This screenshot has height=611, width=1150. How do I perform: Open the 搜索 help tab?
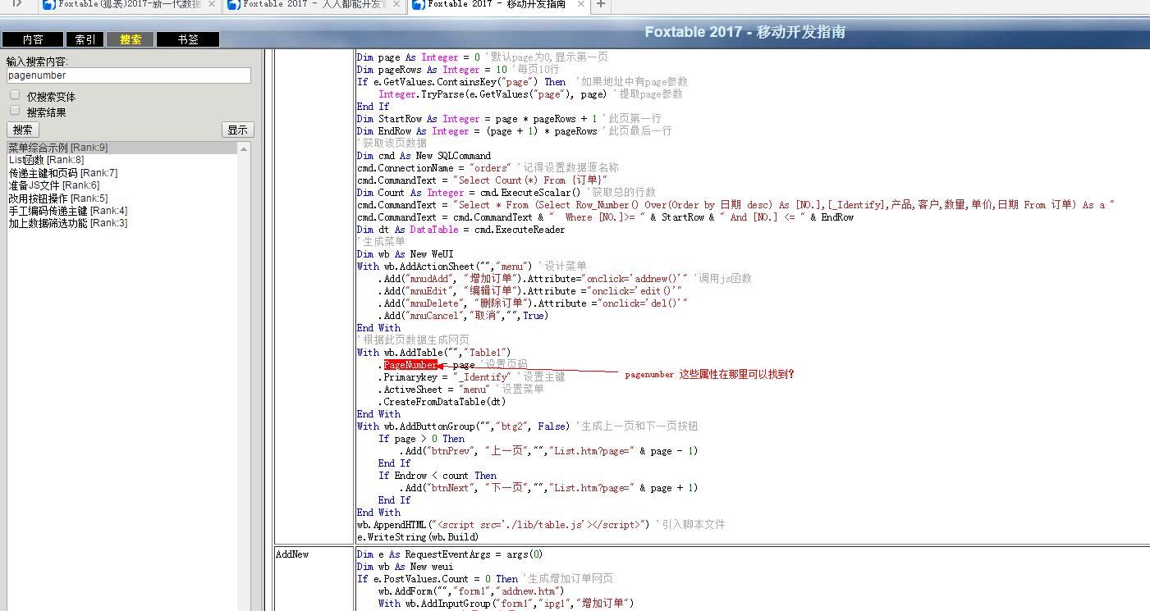point(131,39)
